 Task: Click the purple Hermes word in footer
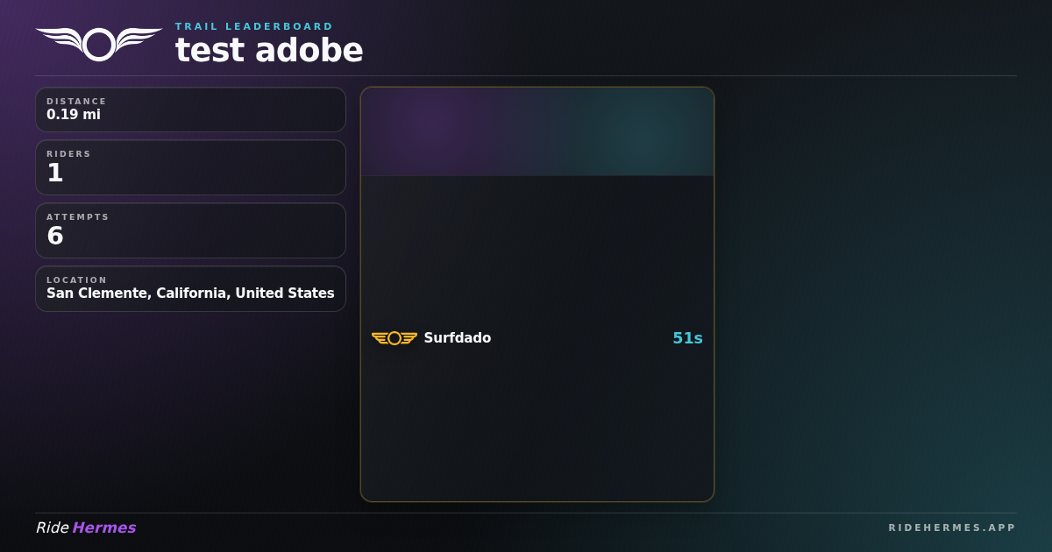104,527
